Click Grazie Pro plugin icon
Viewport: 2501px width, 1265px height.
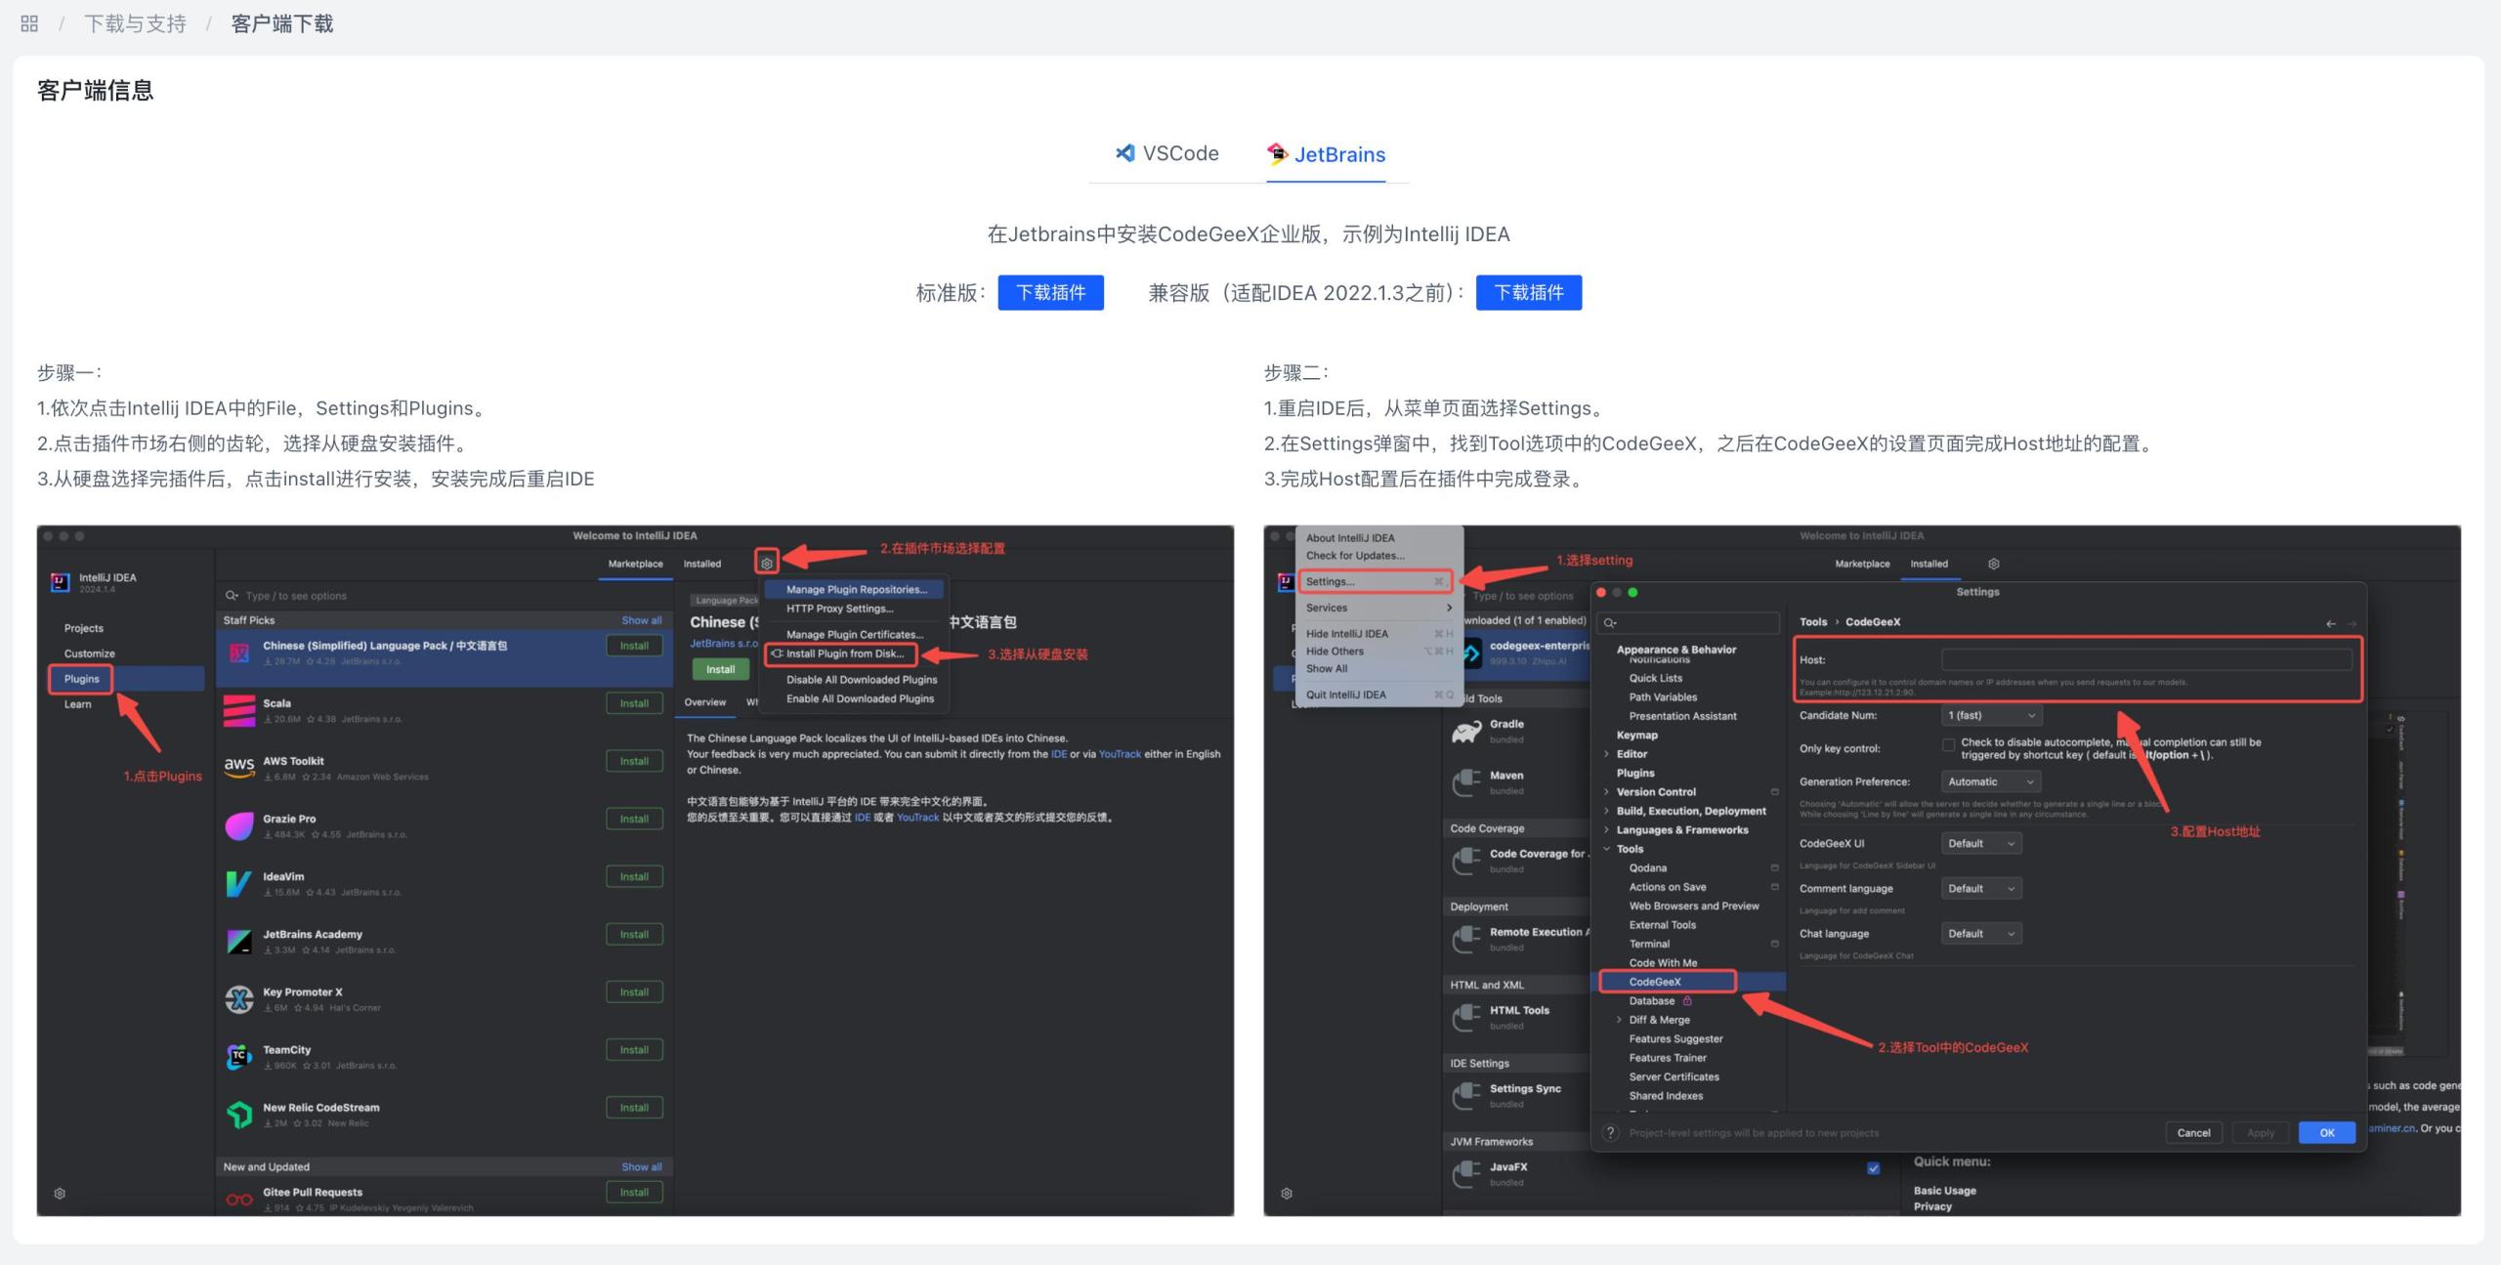[239, 825]
